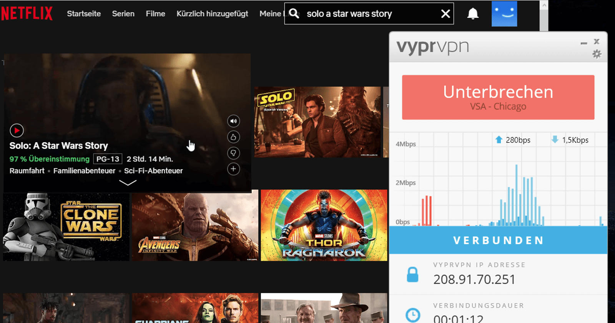Open the profile avatar menu
Screen dimensions: 615x323
pyautogui.click(x=504, y=13)
